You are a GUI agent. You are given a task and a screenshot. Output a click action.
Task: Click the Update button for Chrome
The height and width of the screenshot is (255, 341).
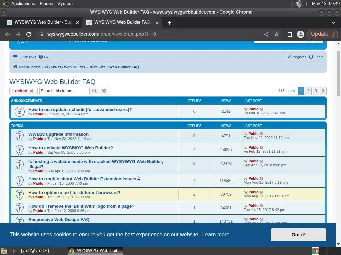coord(322,34)
